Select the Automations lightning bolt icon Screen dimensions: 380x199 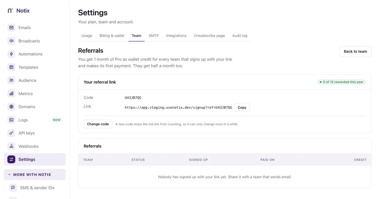click(11, 54)
